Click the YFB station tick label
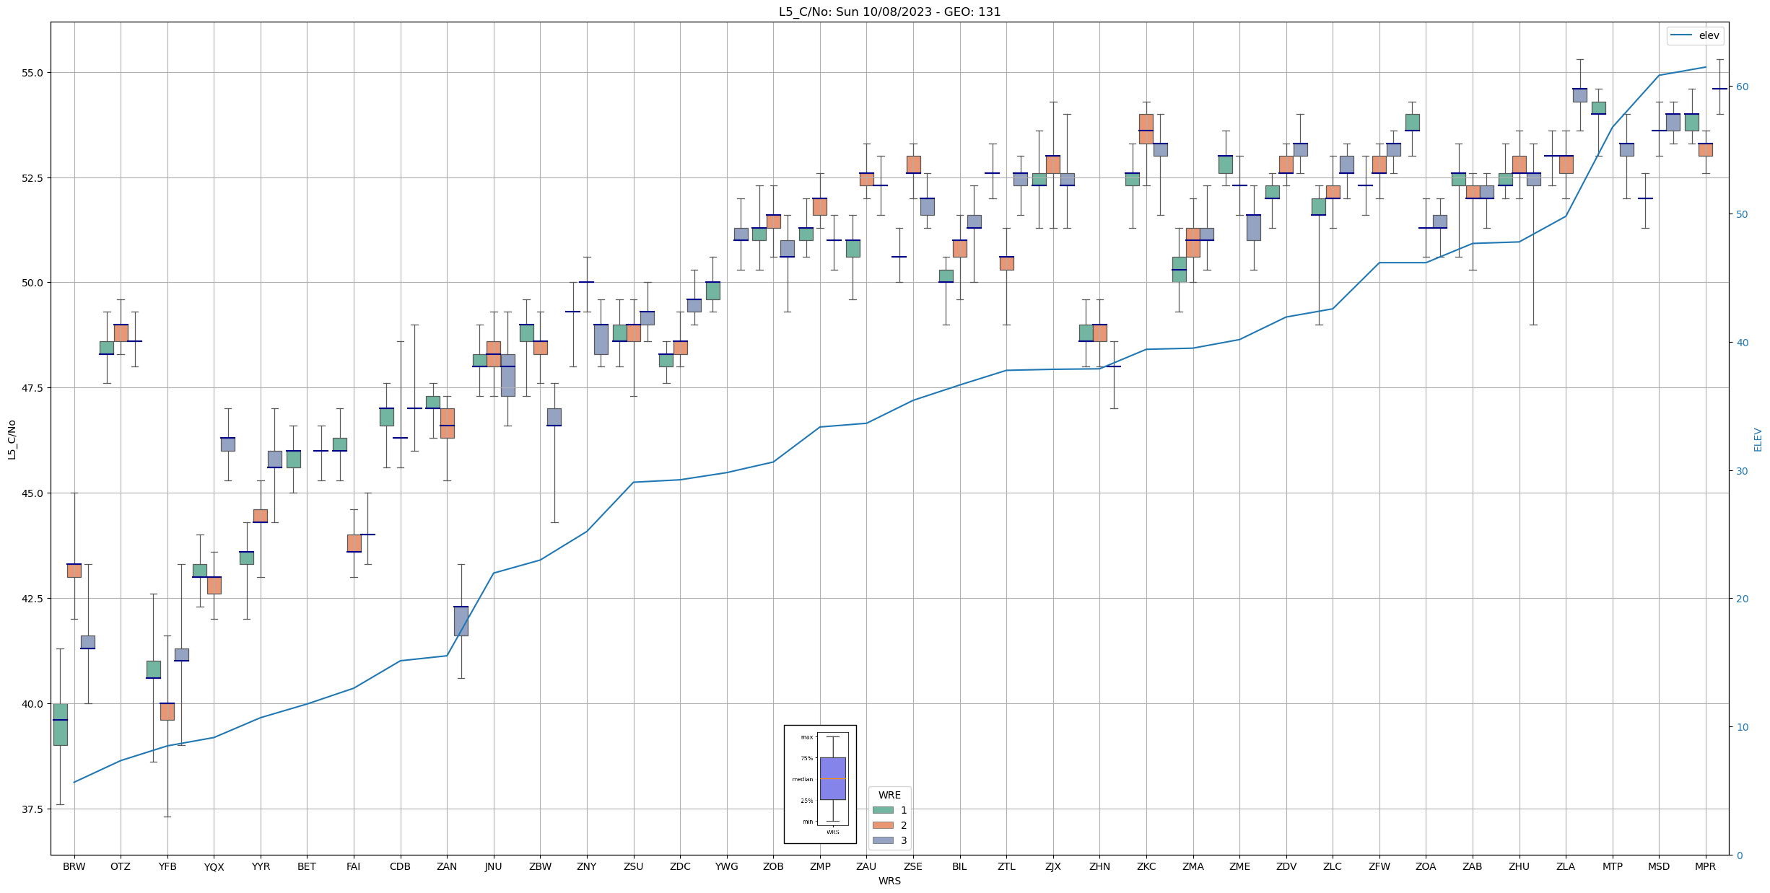The image size is (1770, 893). (x=167, y=866)
